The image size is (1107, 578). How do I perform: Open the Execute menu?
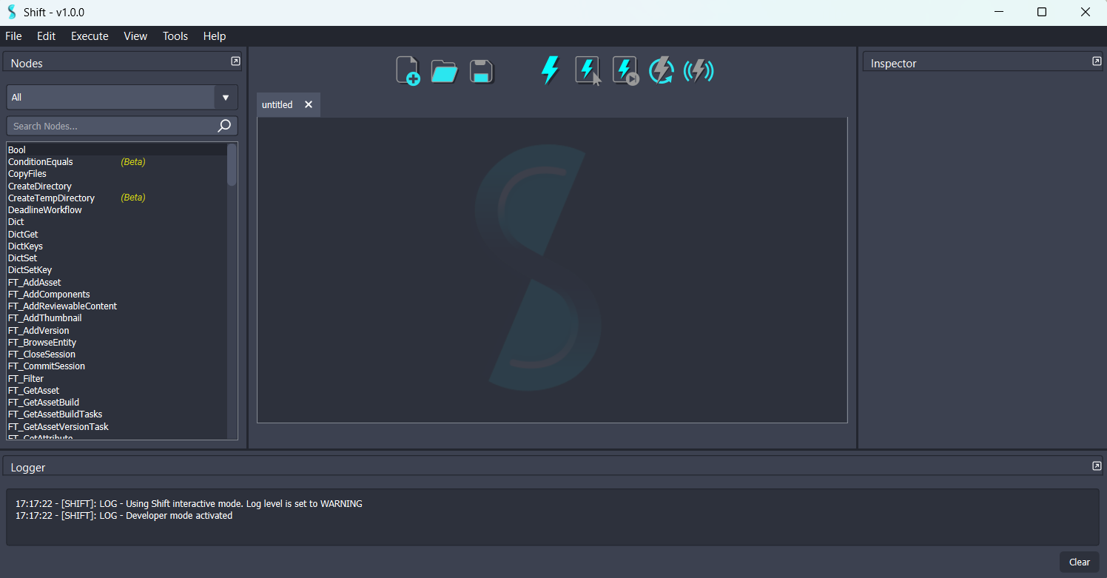[89, 36]
